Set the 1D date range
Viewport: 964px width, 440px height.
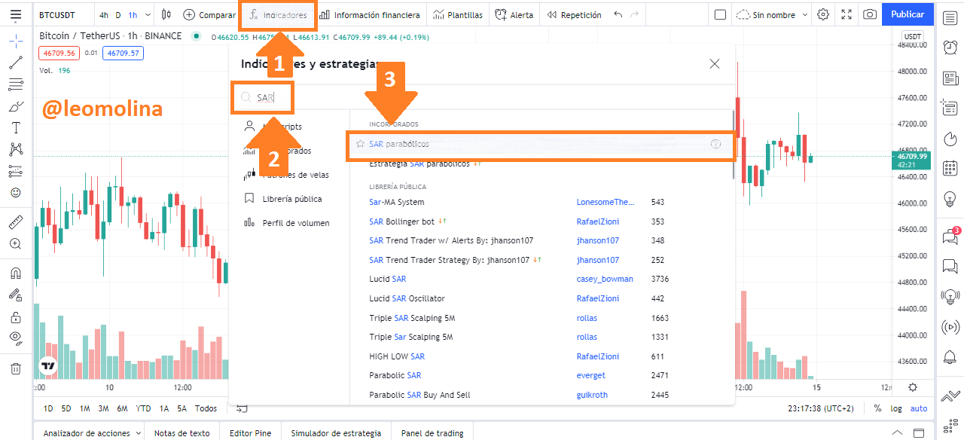click(x=48, y=408)
